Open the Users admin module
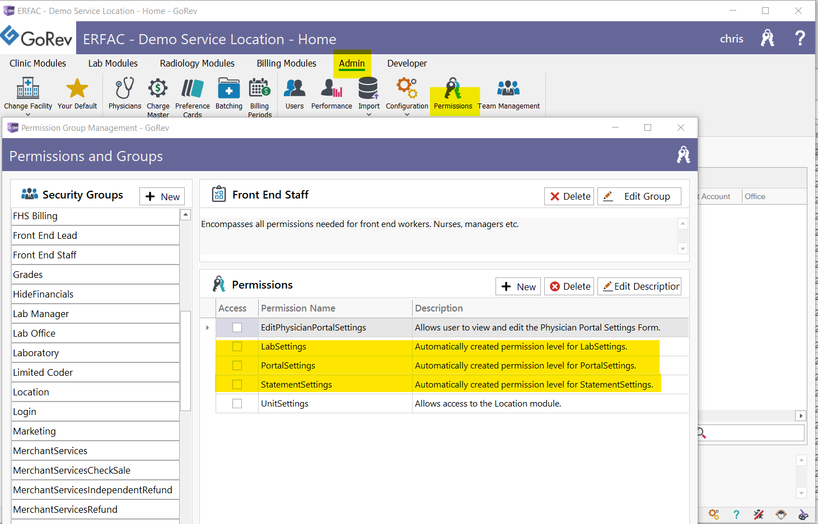The height and width of the screenshot is (524, 818). 294,94
